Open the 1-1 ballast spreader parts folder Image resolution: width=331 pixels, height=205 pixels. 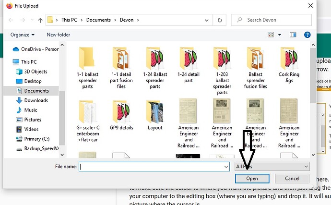(87, 68)
